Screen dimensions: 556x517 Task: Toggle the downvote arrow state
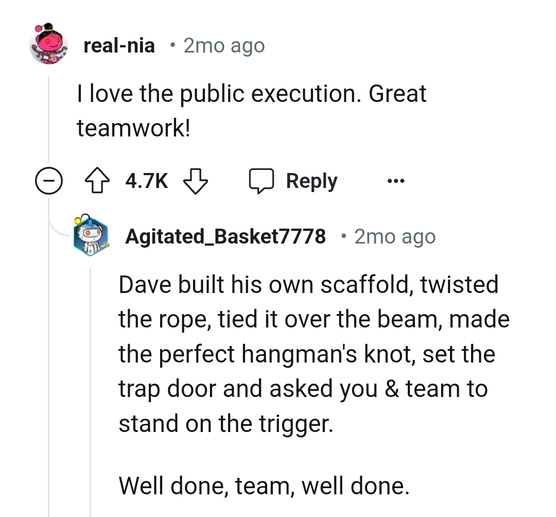pos(196,181)
